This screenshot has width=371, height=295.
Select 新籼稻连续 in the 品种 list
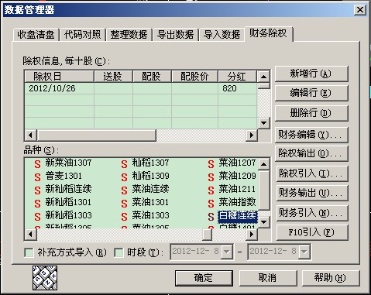(x=68, y=189)
